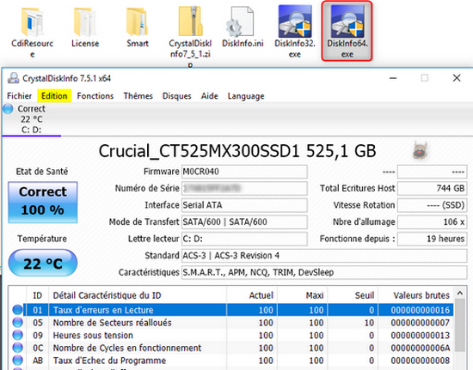Click the dog mascot icon beside the disk name
Viewport: 473px width, 370px height.
420,149
